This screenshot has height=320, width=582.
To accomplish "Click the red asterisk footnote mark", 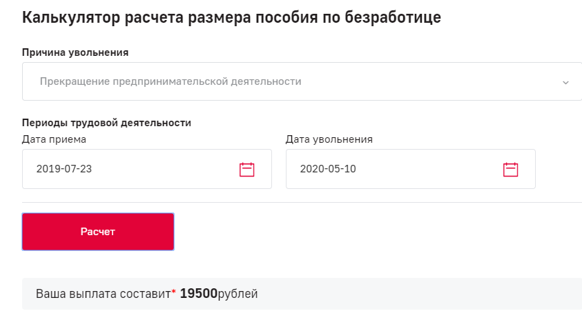I will pos(174,292).
